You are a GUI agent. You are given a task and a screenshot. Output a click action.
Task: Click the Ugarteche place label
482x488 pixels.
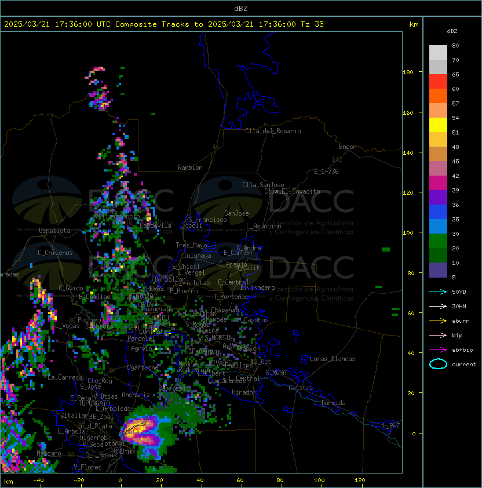(x=143, y=368)
